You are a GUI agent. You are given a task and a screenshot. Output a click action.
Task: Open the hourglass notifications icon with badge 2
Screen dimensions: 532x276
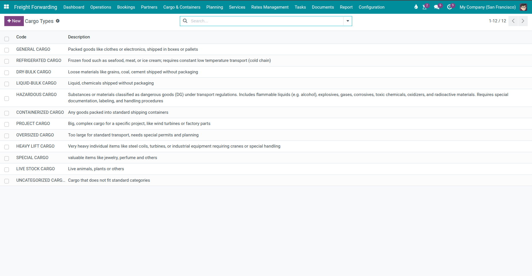(425, 7)
